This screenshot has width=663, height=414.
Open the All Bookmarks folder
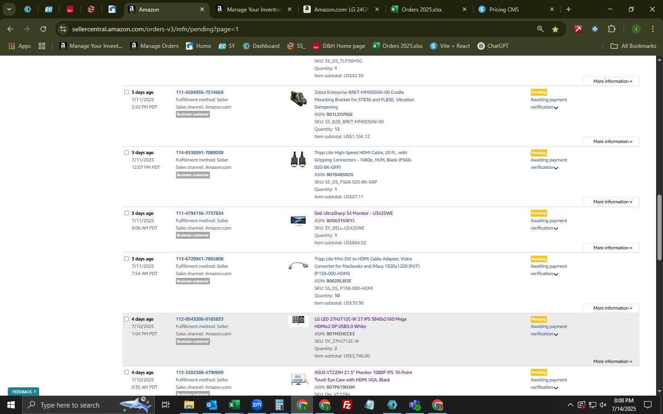633,46
